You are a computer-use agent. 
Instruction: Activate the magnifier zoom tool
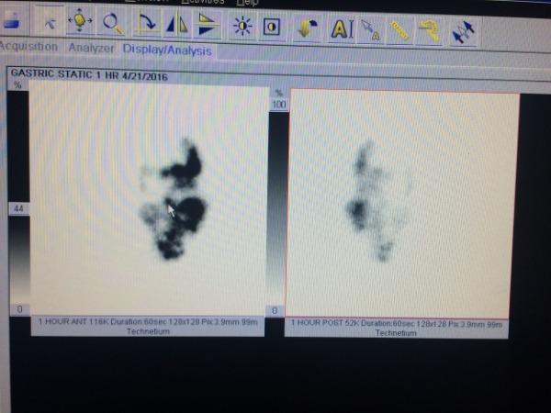pos(113,23)
